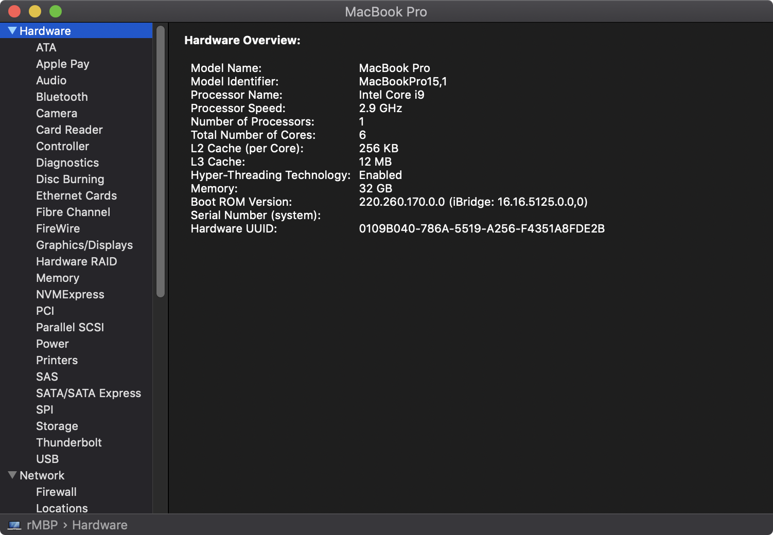Select the SPI entry
This screenshot has height=535, width=773.
tap(45, 409)
